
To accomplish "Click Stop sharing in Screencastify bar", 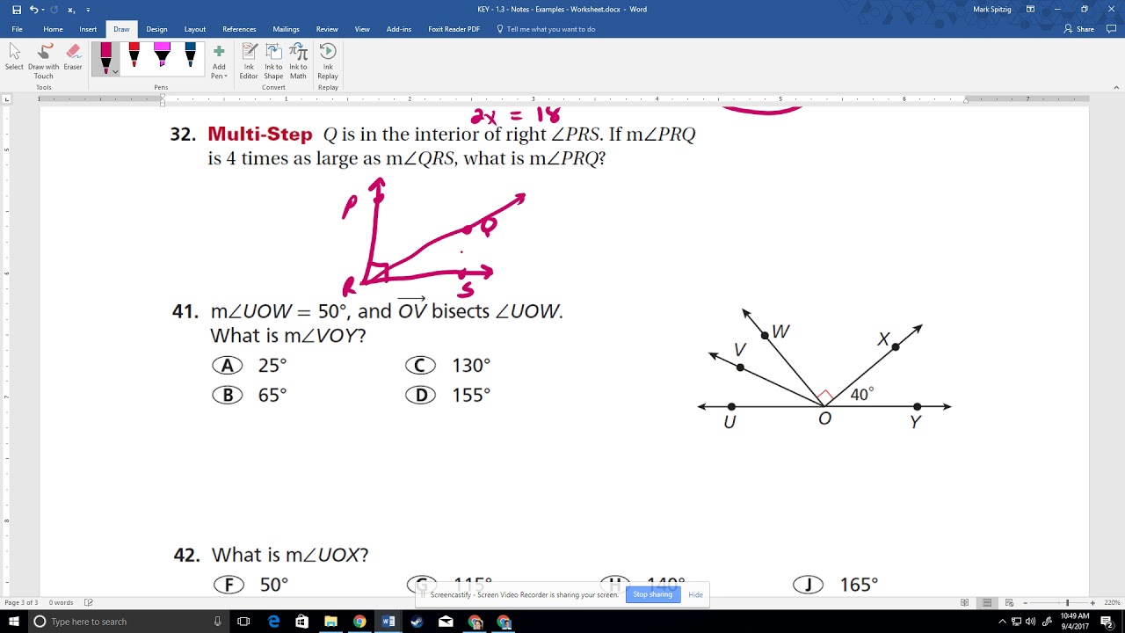I will pos(652,594).
